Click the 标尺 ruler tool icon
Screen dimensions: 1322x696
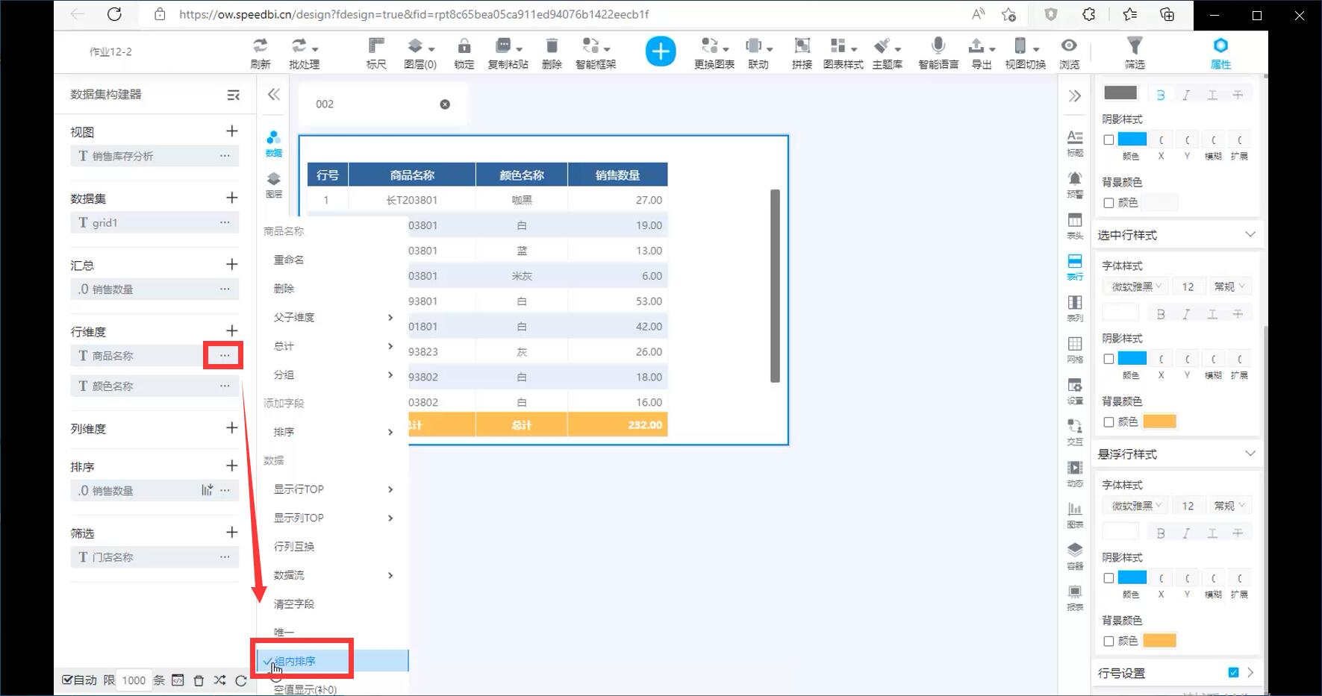coord(376,46)
